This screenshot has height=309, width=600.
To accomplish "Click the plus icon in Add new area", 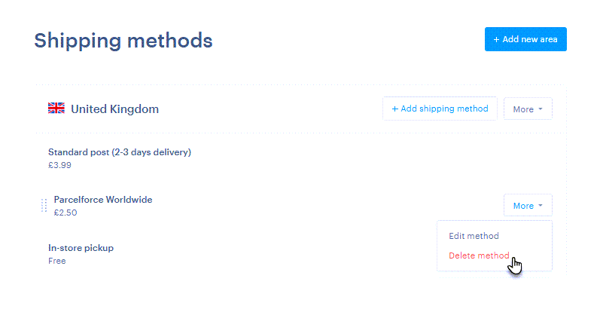I will tap(496, 39).
